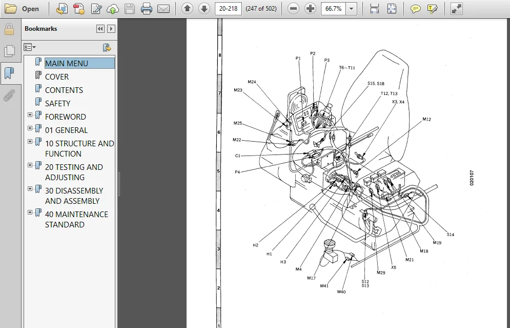Expand the 20 TESTING AND ADJUSTING node
Screen dimensions: 510x328
[30, 165]
